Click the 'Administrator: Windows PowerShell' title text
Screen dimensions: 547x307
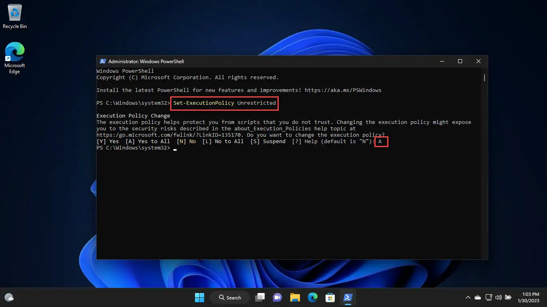point(146,62)
